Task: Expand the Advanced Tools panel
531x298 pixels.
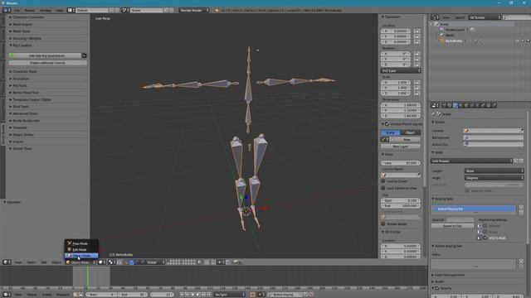Action: pyautogui.click(x=25, y=113)
